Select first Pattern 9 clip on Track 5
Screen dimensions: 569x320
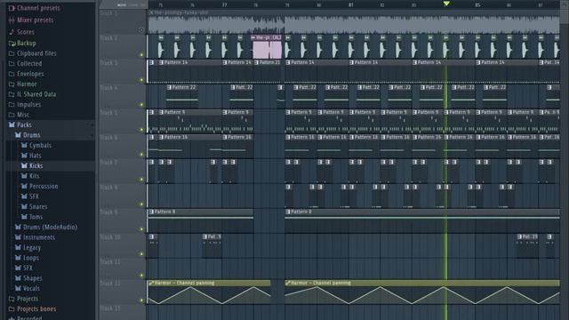point(190,122)
